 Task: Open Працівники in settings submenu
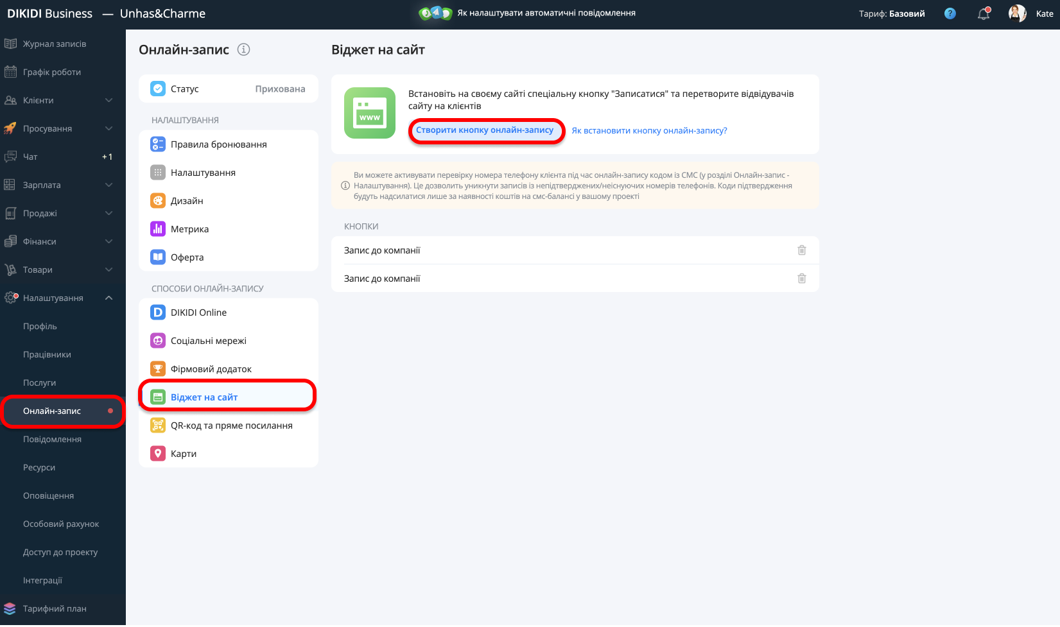click(47, 354)
